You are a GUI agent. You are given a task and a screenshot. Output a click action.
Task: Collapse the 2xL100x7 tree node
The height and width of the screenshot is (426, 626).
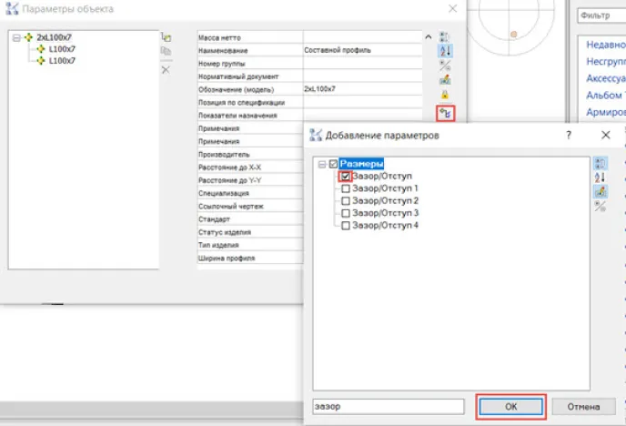17,37
